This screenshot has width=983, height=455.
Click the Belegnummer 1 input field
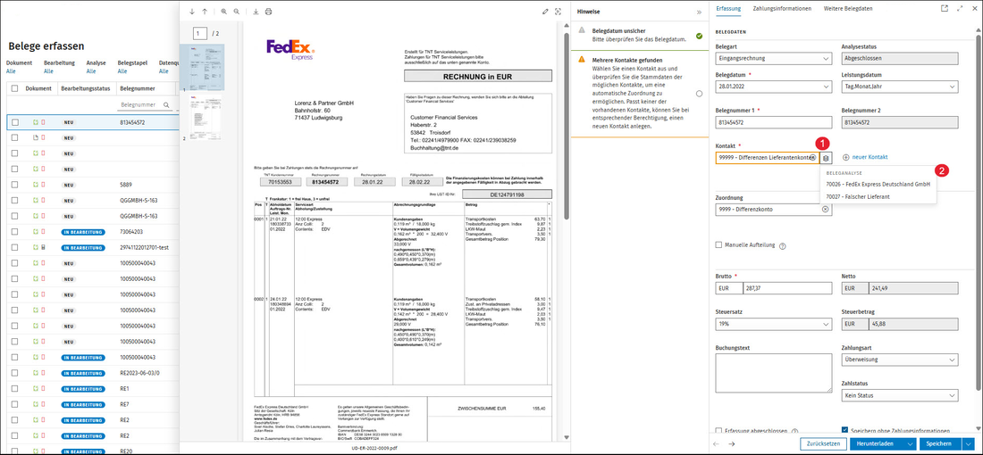tap(774, 122)
